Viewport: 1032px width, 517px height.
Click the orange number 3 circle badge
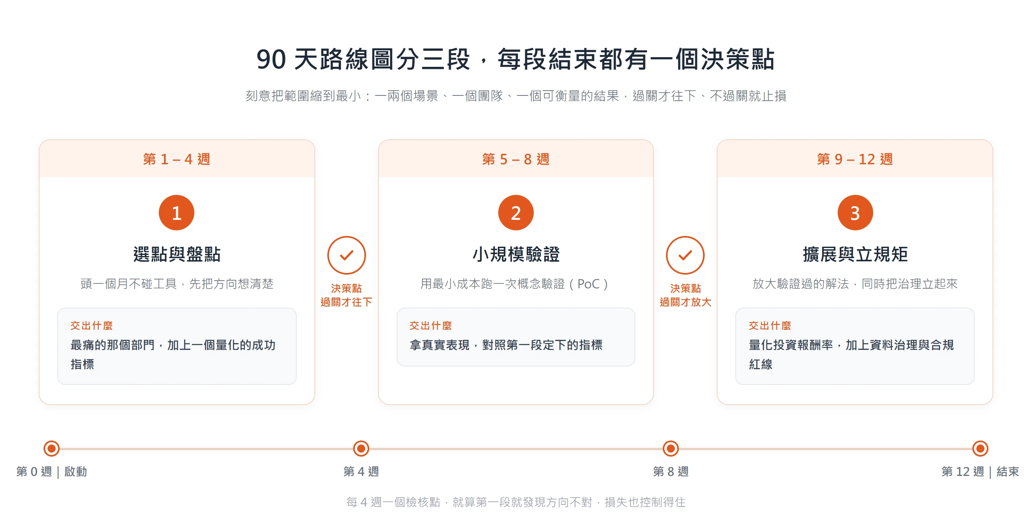pyautogui.click(x=855, y=213)
